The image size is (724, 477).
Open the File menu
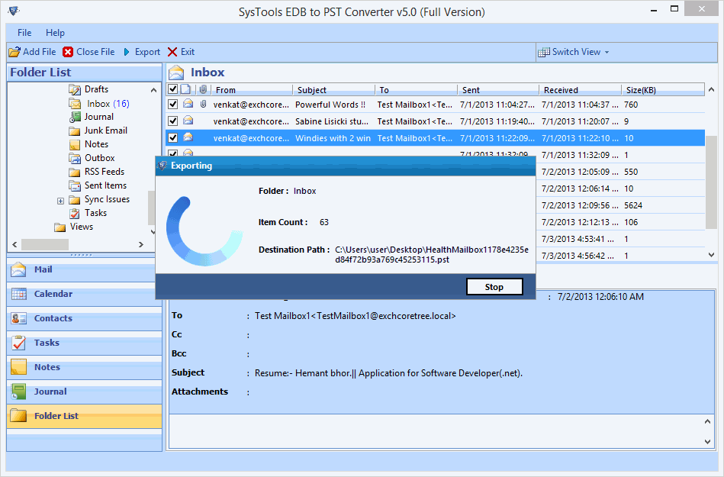(x=24, y=33)
